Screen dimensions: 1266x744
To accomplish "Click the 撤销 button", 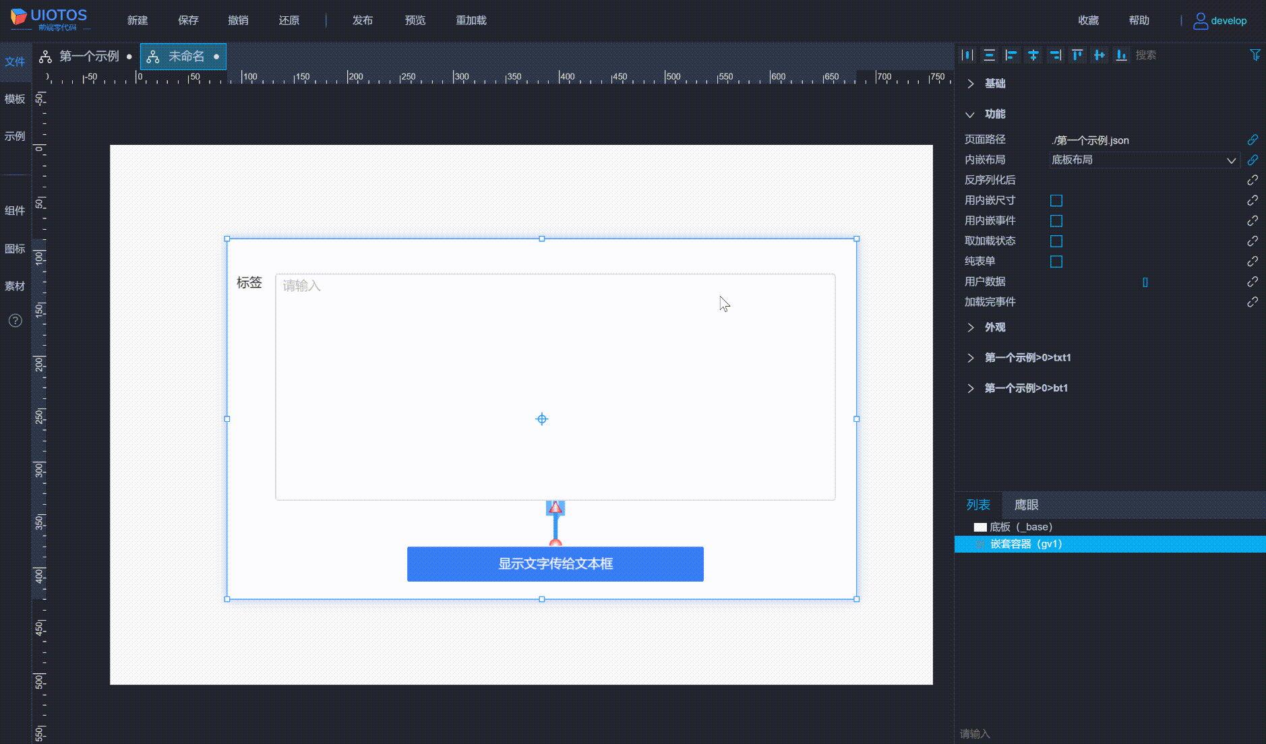I will (238, 21).
